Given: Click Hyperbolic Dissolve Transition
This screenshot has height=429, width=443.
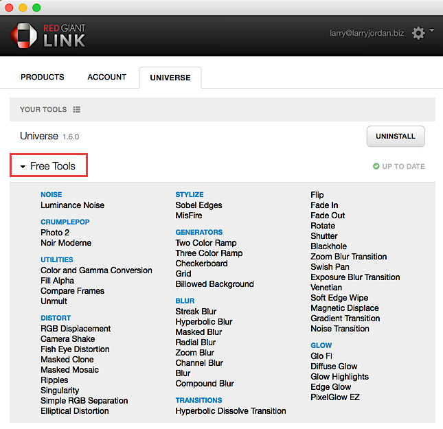Looking at the screenshot, I should (231, 411).
